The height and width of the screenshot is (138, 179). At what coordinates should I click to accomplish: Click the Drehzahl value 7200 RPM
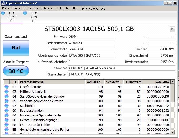(x=162, y=49)
